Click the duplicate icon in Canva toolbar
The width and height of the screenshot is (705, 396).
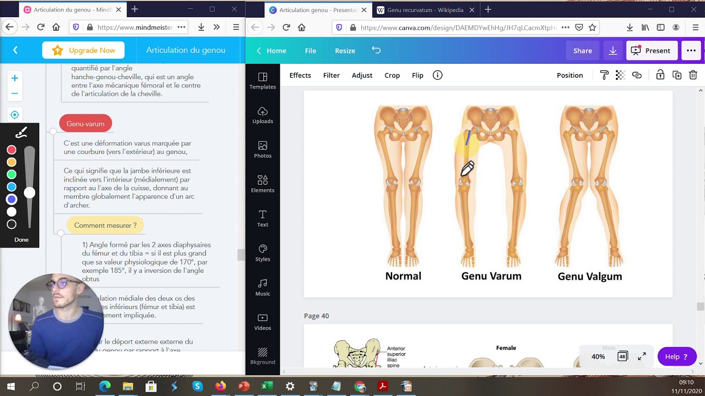677,75
